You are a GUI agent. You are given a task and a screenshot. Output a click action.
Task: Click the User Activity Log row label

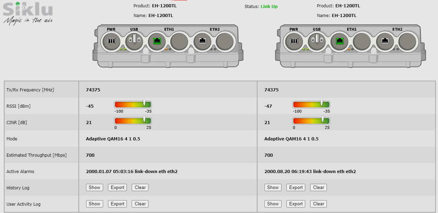[23, 204]
